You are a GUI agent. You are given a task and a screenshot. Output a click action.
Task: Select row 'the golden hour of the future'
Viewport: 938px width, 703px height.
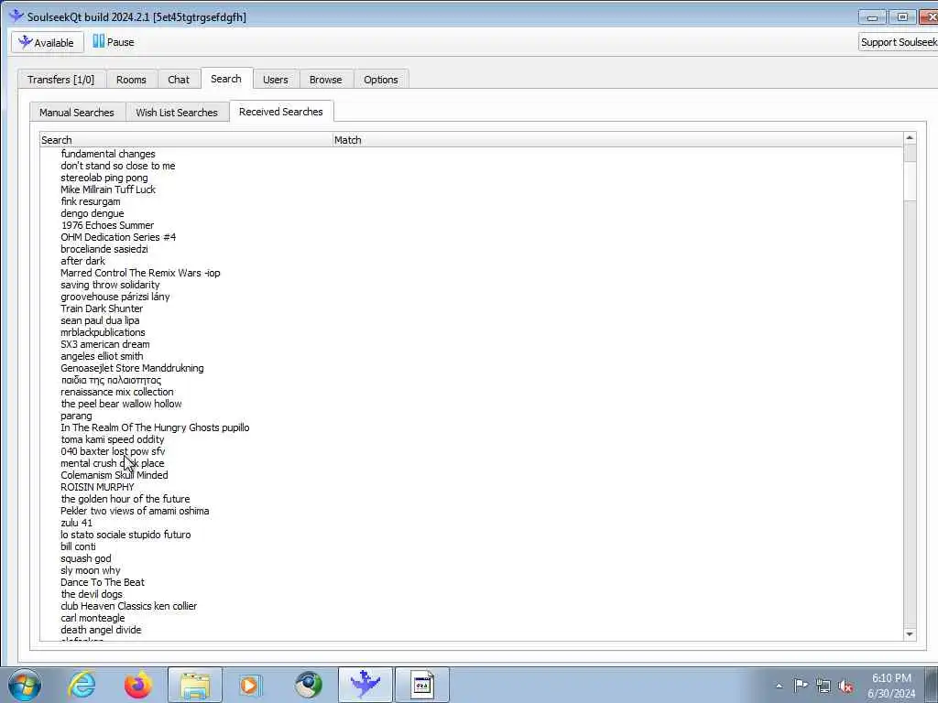click(x=471, y=499)
